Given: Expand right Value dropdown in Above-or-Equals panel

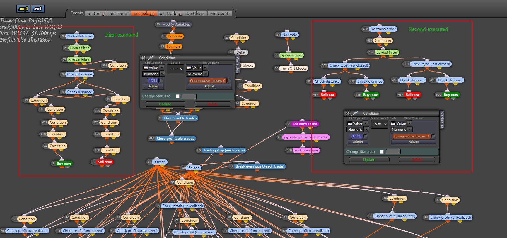Looking at the screenshot, I should (409, 123).
